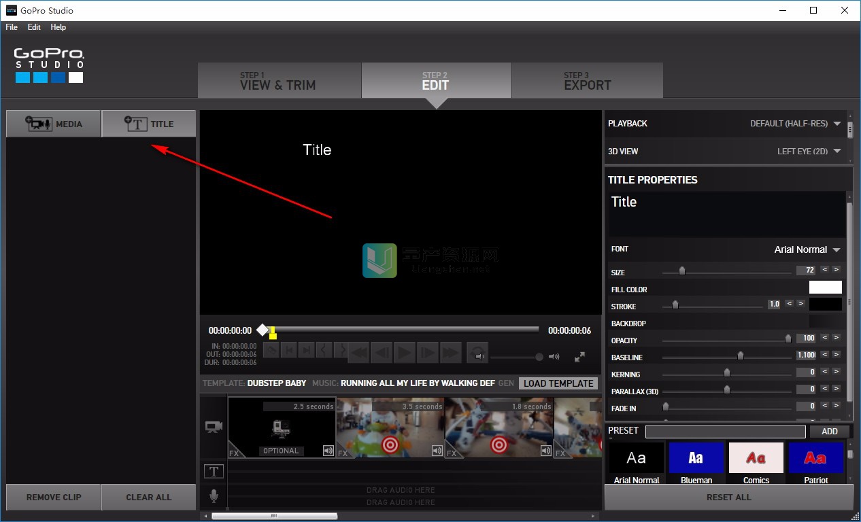Open the File menu
Viewport: 861px width, 522px height.
[x=12, y=27]
